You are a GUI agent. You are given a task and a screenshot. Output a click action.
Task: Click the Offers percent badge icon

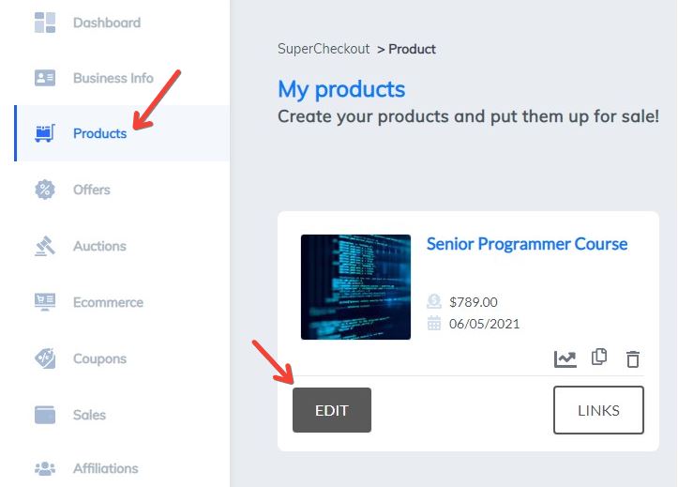(45, 190)
